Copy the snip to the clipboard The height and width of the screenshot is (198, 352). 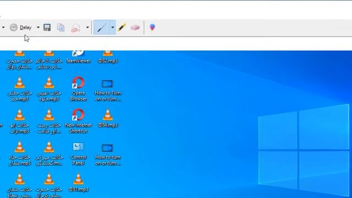point(61,28)
